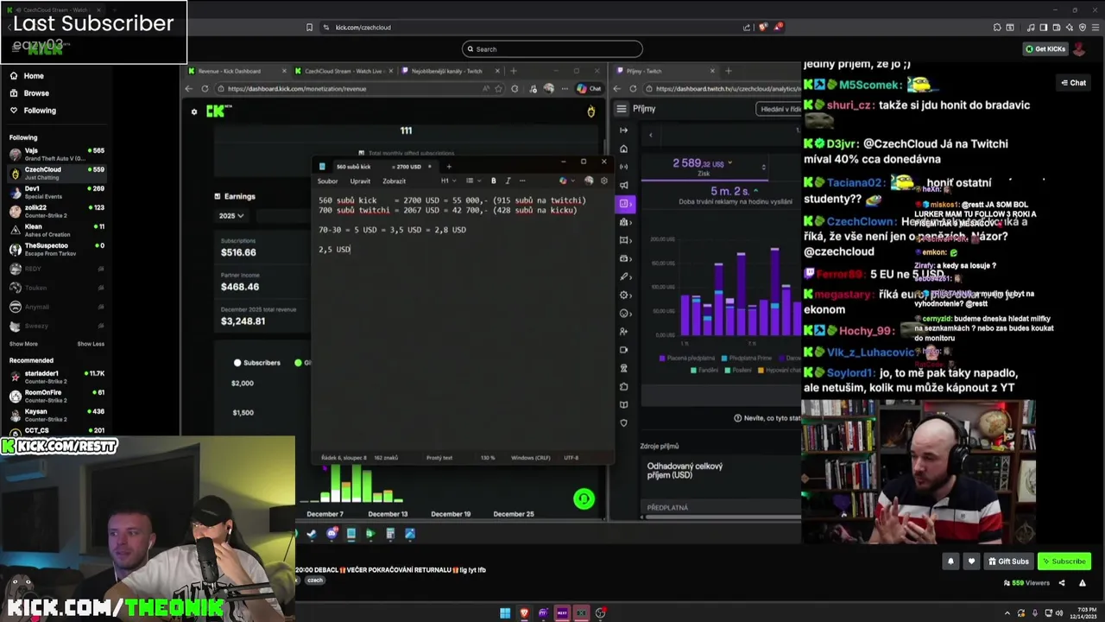The image size is (1105, 622).
Task: Open the TheSuspectoo channel from the sidebar
Action: pyautogui.click(x=56, y=249)
